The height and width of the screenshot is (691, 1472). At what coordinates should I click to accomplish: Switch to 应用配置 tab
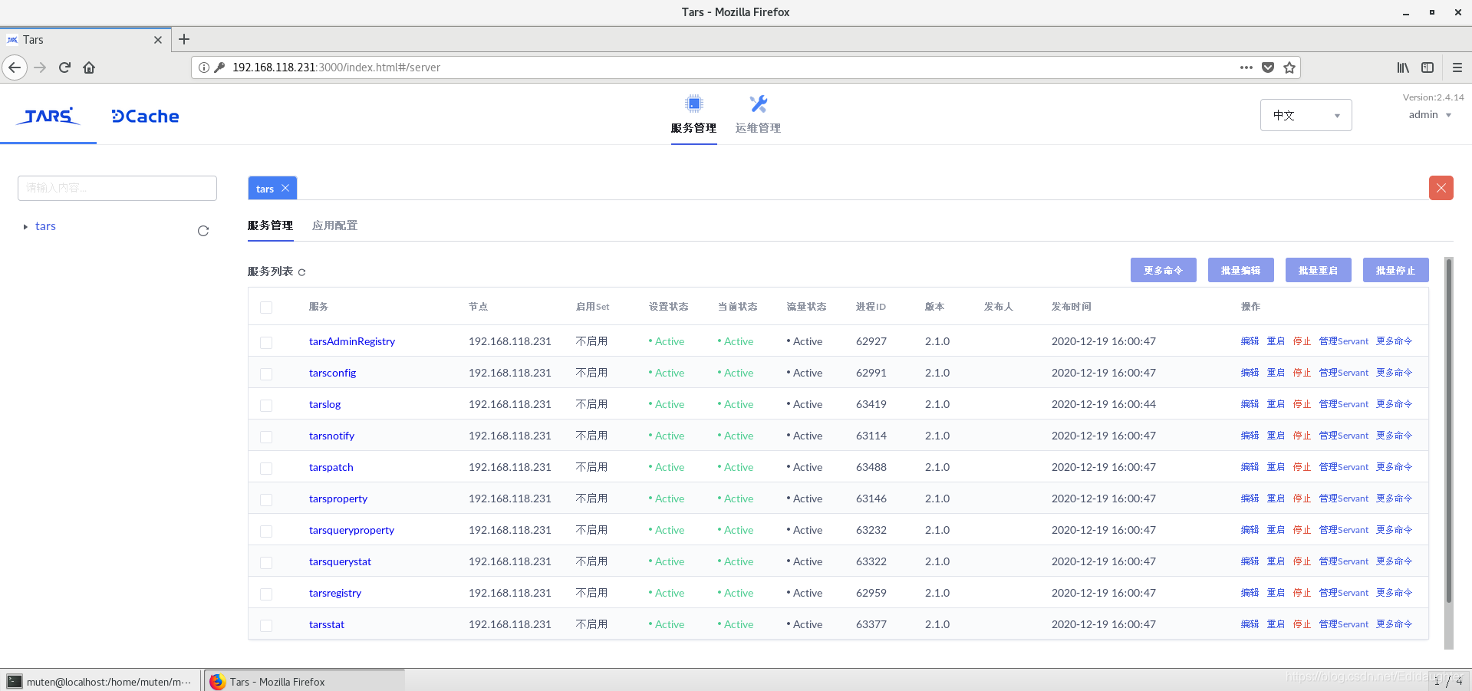[x=334, y=225]
